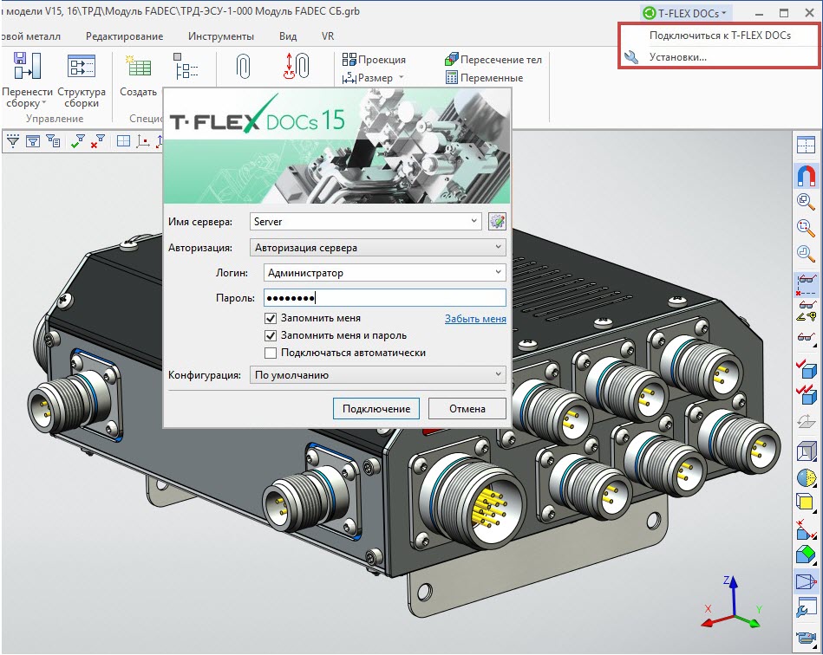Click the perspective projection icon in right toolbar
823x655 pixels.
[x=806, y=582]
